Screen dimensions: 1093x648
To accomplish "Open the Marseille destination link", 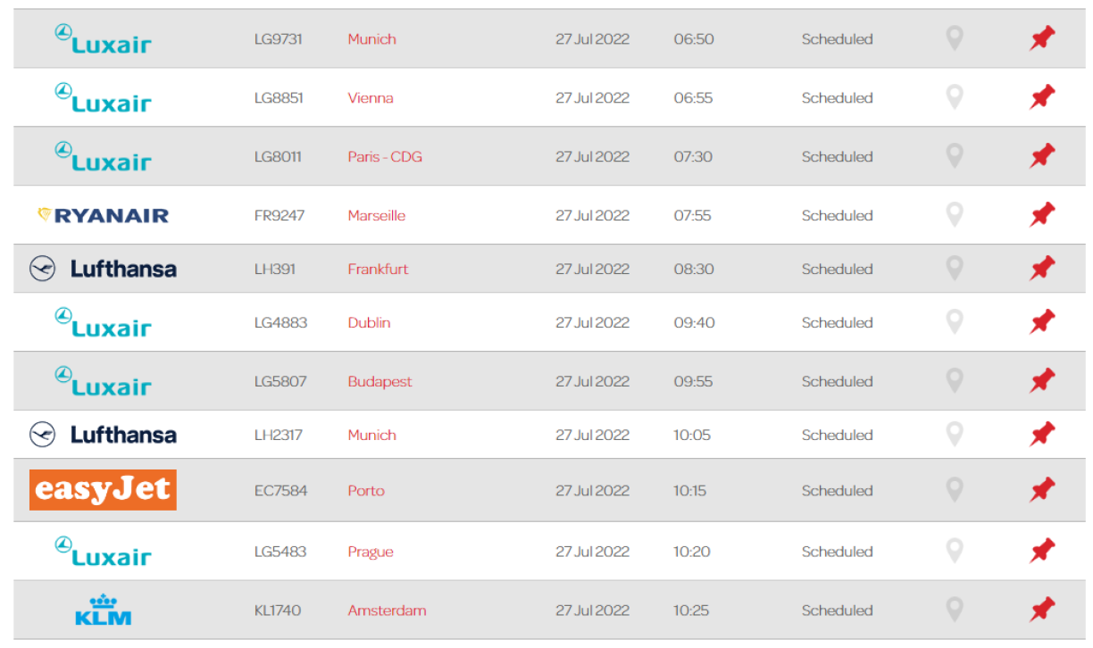I will (376, 216).
